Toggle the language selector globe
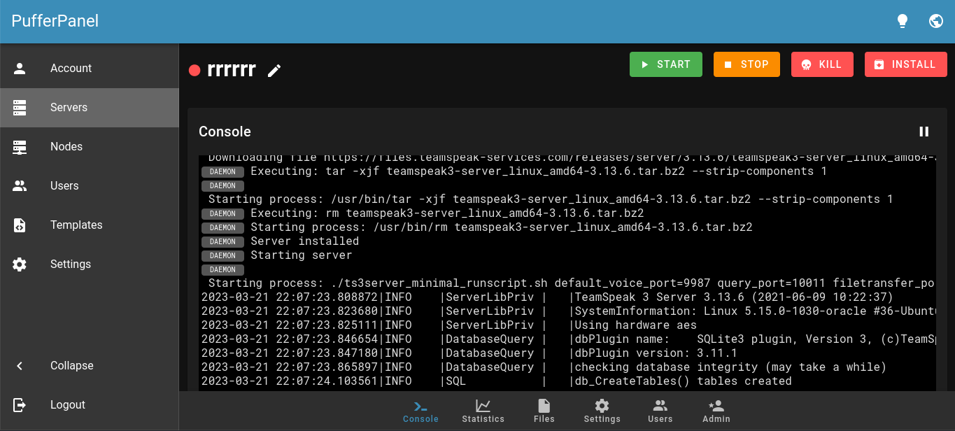Screen dimensions: 955x431 point(936,21)
